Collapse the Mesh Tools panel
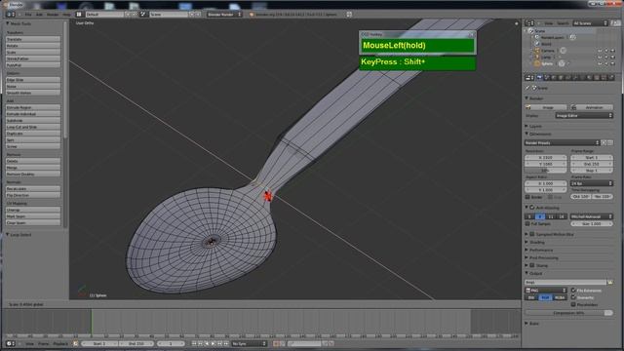The width and height of the screenshot is (624, 351). click(8, 23)
